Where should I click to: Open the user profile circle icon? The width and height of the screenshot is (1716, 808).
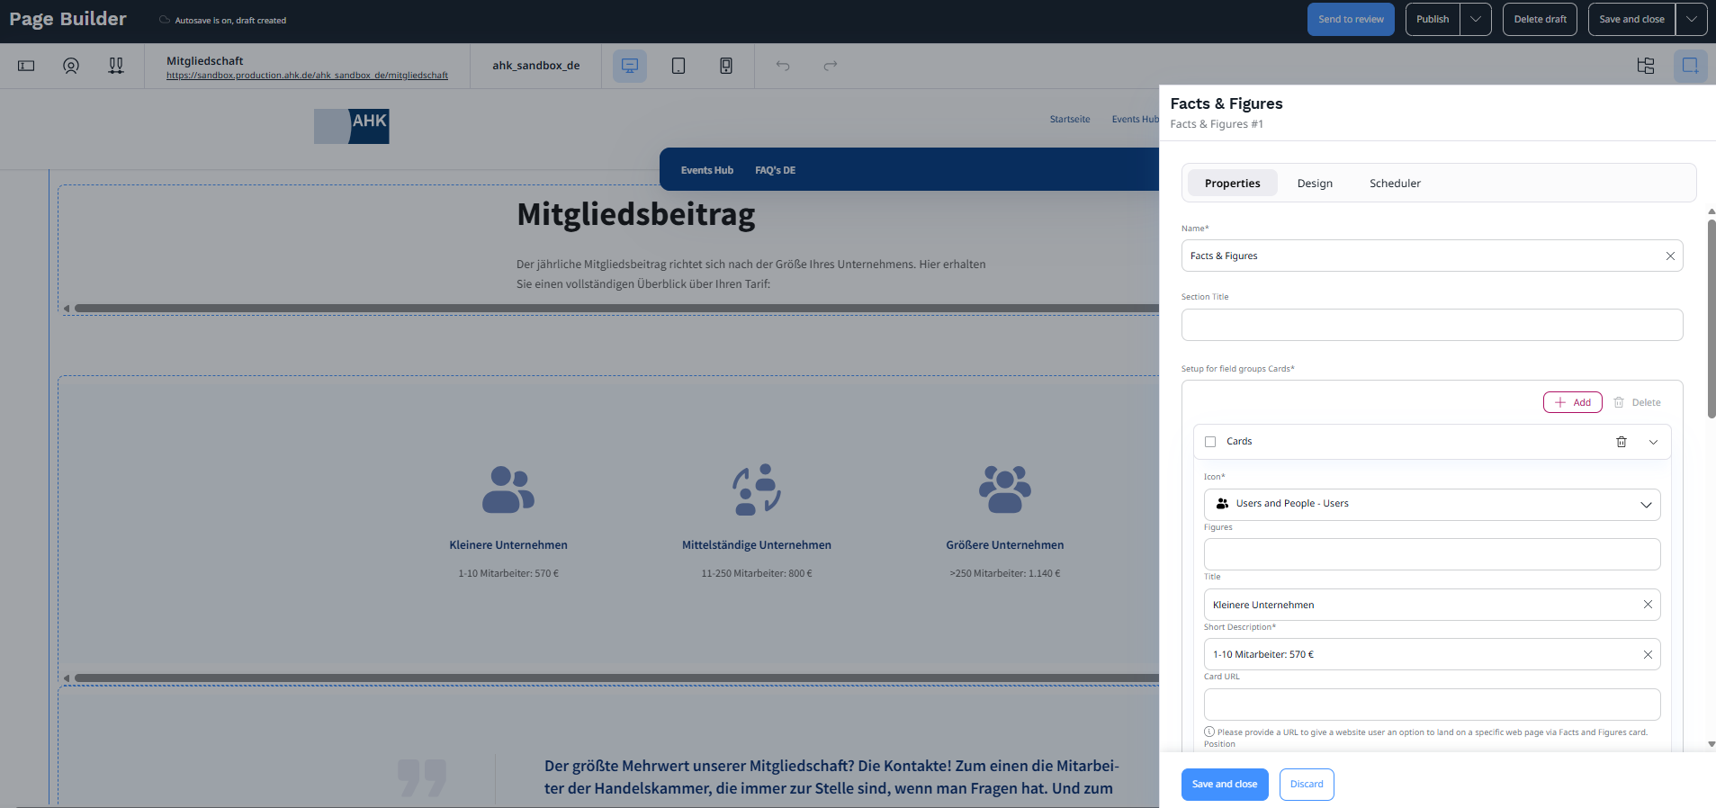click(71, 66)
